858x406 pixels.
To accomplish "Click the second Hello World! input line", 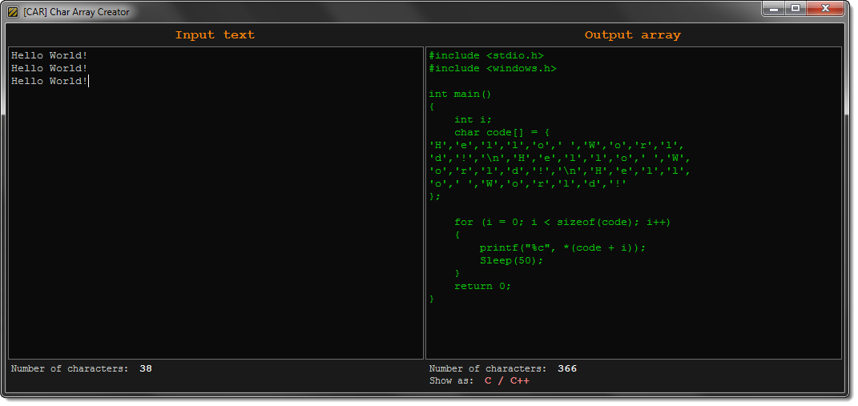I will 49,68.
